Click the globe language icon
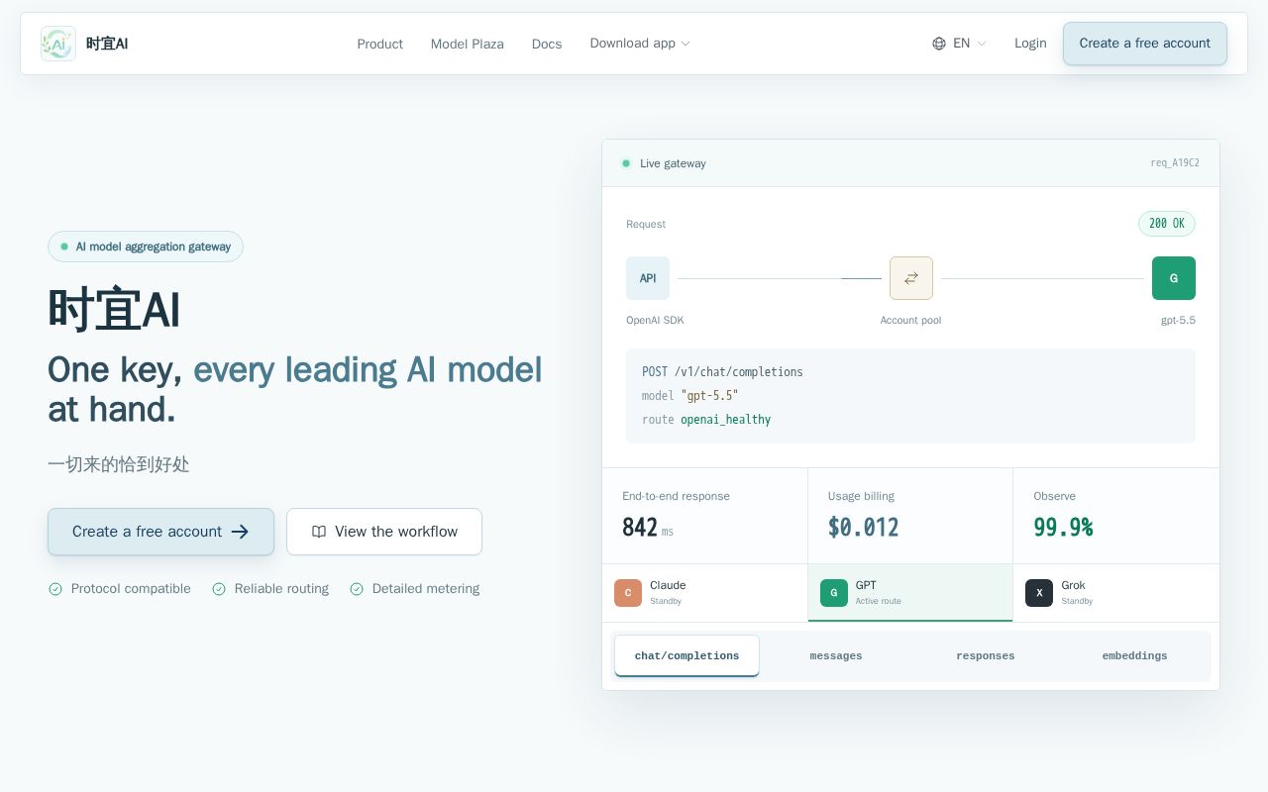1268x792 pixels. click(939, 44)
